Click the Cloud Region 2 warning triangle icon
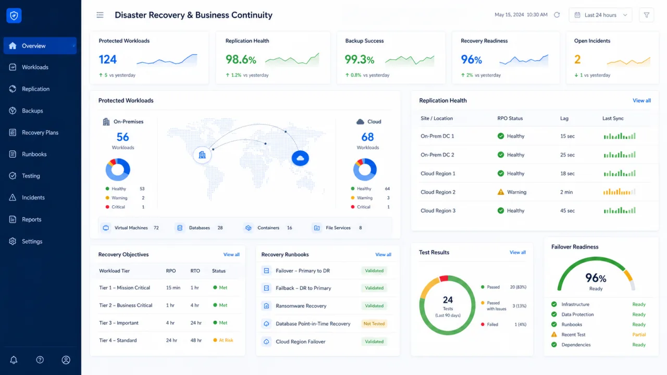This screenshot has height=375, width=667. coord(501,192)
